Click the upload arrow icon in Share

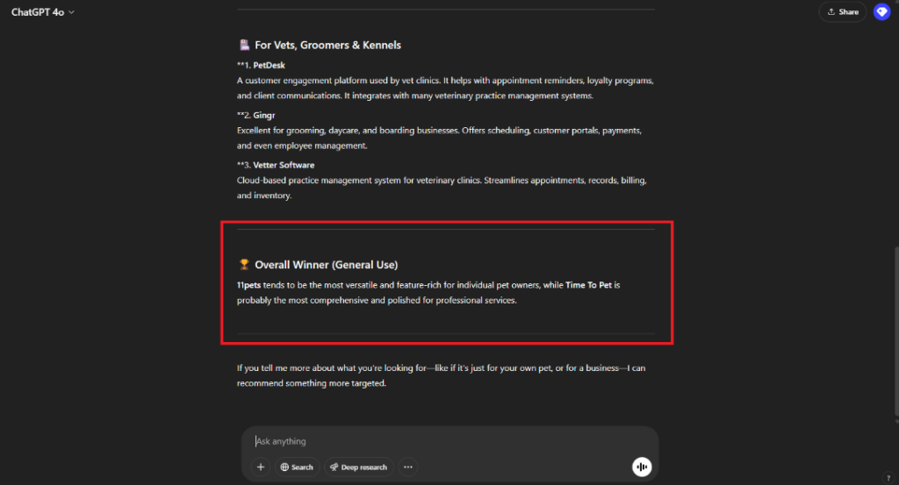tap(831, 12)
